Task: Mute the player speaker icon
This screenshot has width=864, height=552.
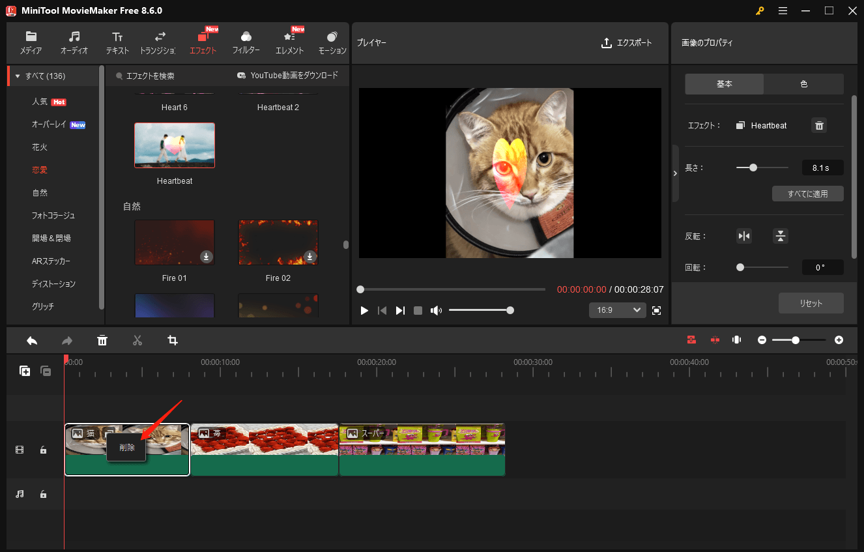Action: 435,310
